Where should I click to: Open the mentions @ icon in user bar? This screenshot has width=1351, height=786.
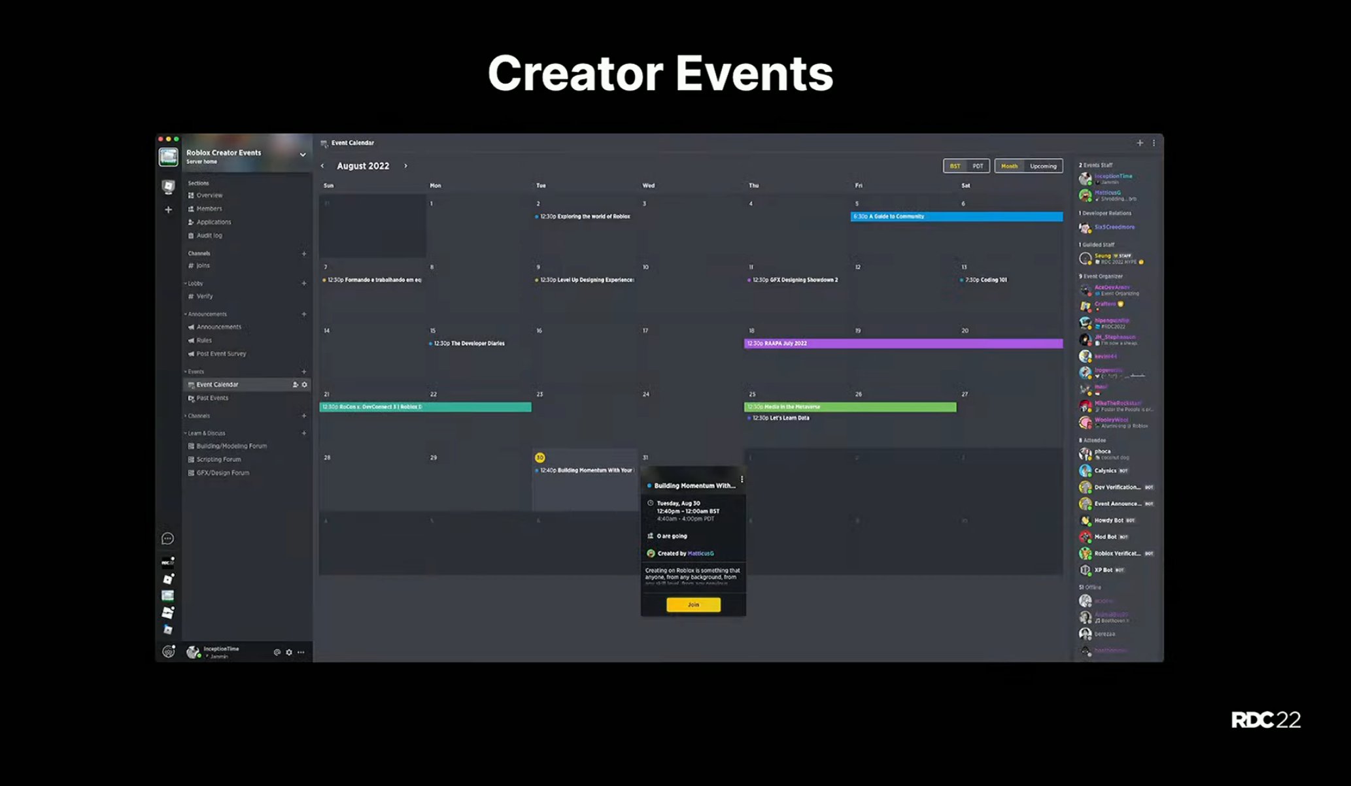[277, 652]
